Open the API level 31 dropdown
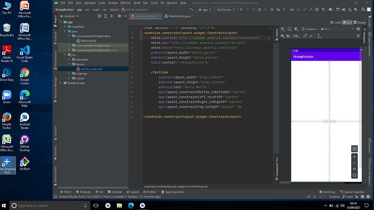This screenshot has width=374, height=210. [x=326, y=29]
